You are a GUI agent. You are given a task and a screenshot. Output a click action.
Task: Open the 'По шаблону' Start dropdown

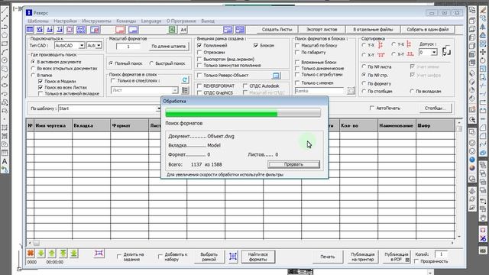(158, 108)
